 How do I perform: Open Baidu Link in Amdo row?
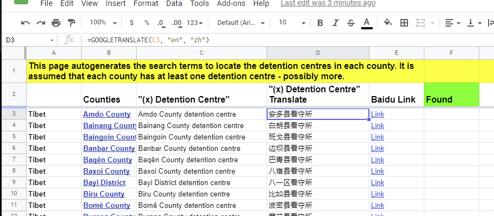(378, 114)
